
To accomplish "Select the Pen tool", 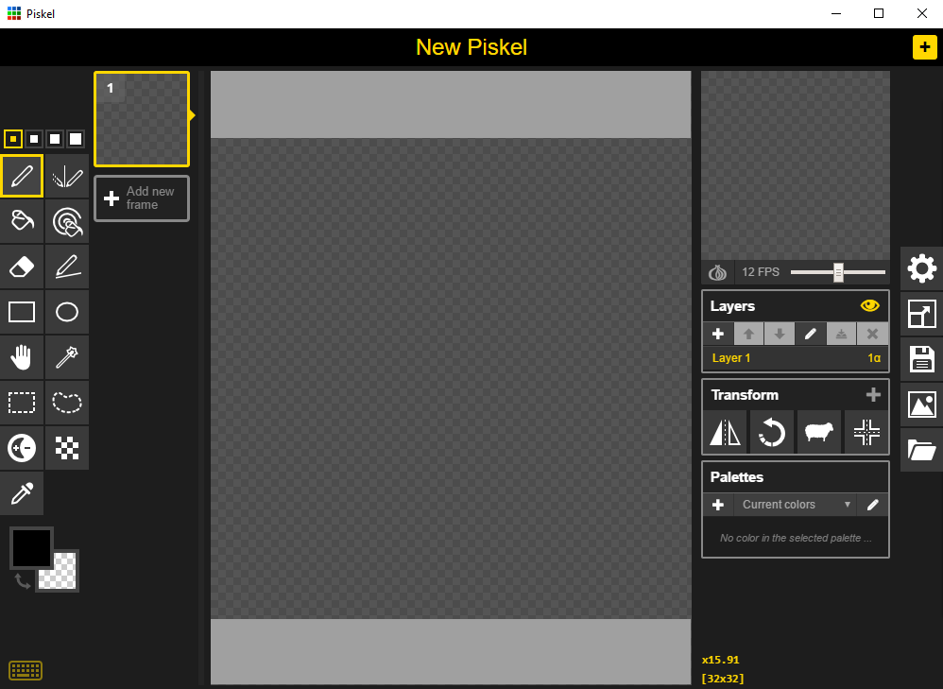I will pos(22,176).
